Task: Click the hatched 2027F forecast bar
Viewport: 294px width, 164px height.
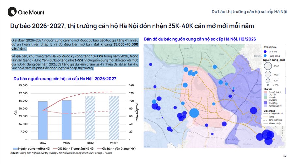Action: click(x=114, y=118)
